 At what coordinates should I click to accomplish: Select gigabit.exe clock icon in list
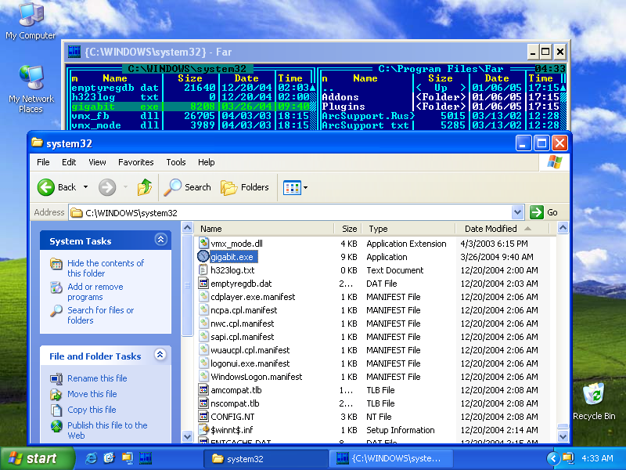click(x=203, y=256)
